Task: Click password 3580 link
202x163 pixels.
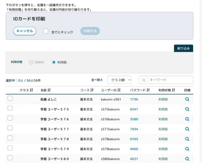Action: 134,119
